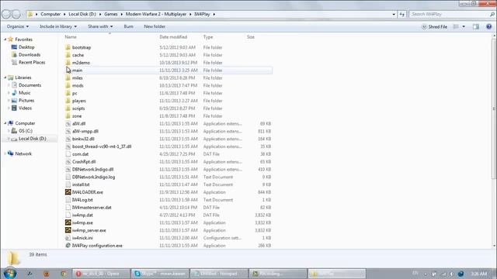Click the Burn toolbar button
497x279 pixels.
[x=128, y=26]
